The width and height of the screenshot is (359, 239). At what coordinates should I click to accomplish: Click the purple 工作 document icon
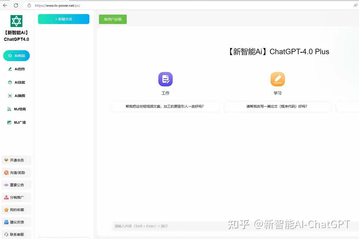click(x=165, y=79)
